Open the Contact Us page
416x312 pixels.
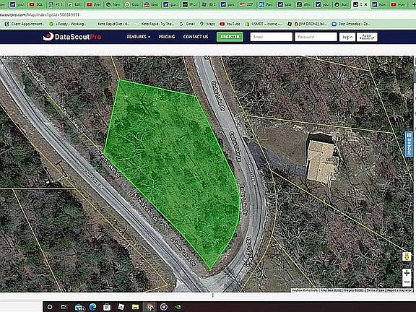[x=196, y=37]
